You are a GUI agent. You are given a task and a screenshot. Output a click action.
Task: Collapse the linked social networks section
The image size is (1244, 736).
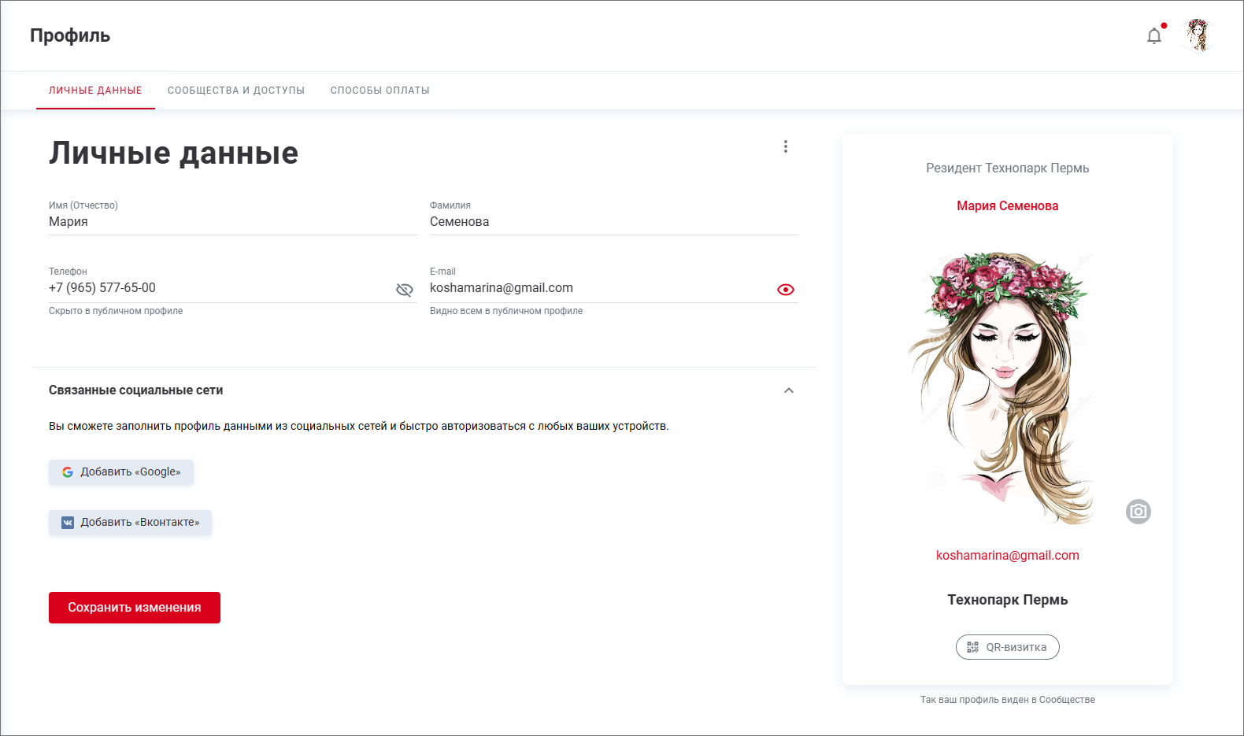point(788,390)
